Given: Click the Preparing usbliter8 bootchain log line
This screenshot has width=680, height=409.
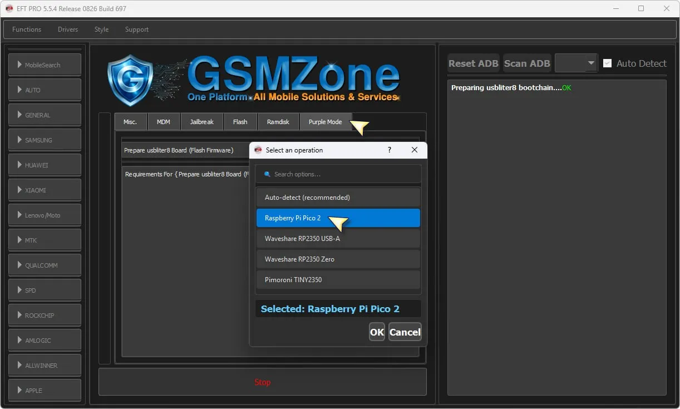Looking at the screenshot, I should tap(511, 88).
